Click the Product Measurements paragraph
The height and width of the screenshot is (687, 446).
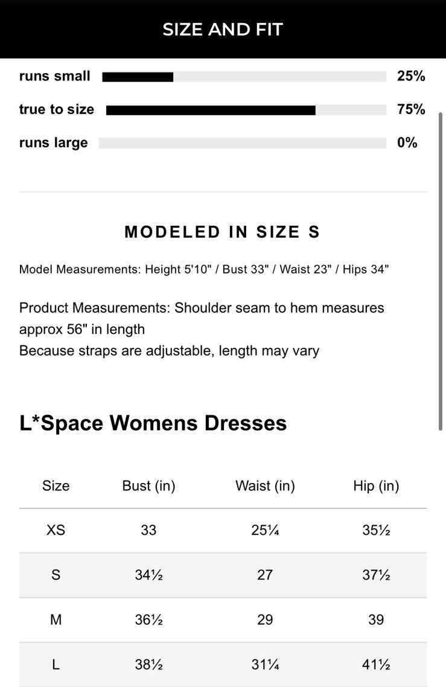(x=202, y=329)
